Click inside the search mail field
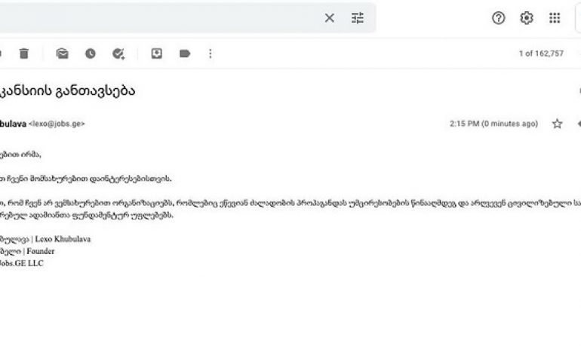581x349 pixels. pyautogui.click(x=155, y=18)
